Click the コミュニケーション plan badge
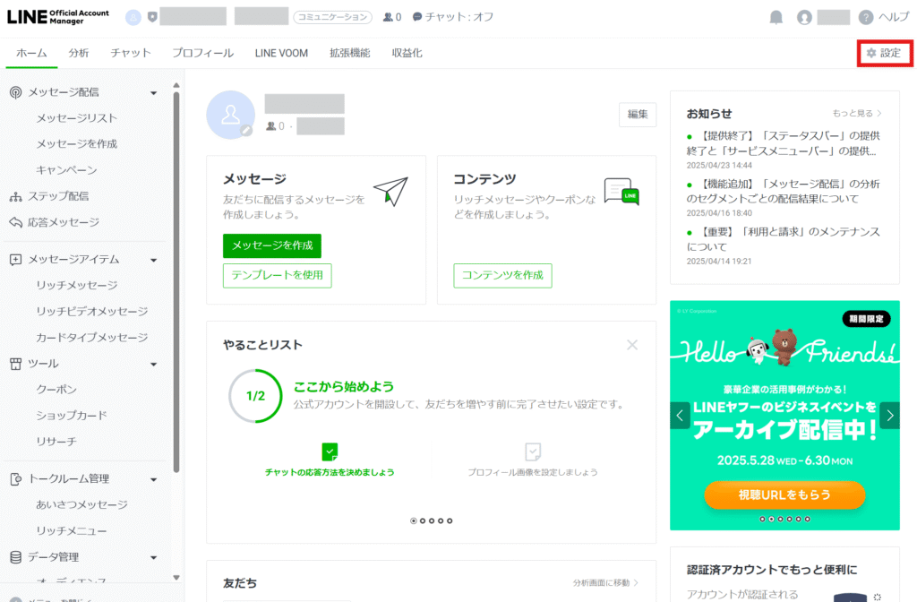The width and height of the screenshot is (917, 602). [333, 17]
